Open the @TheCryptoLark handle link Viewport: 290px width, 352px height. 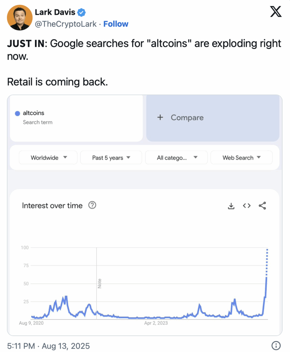66,24
